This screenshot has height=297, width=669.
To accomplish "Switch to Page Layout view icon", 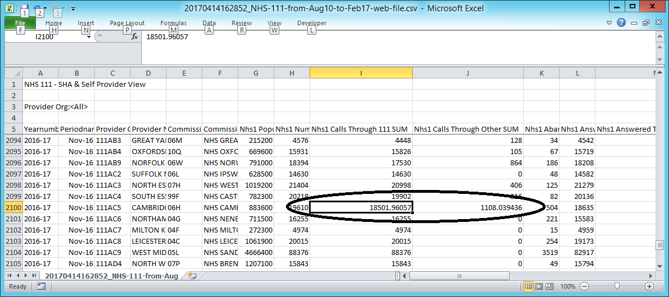I will pos(539,286).
